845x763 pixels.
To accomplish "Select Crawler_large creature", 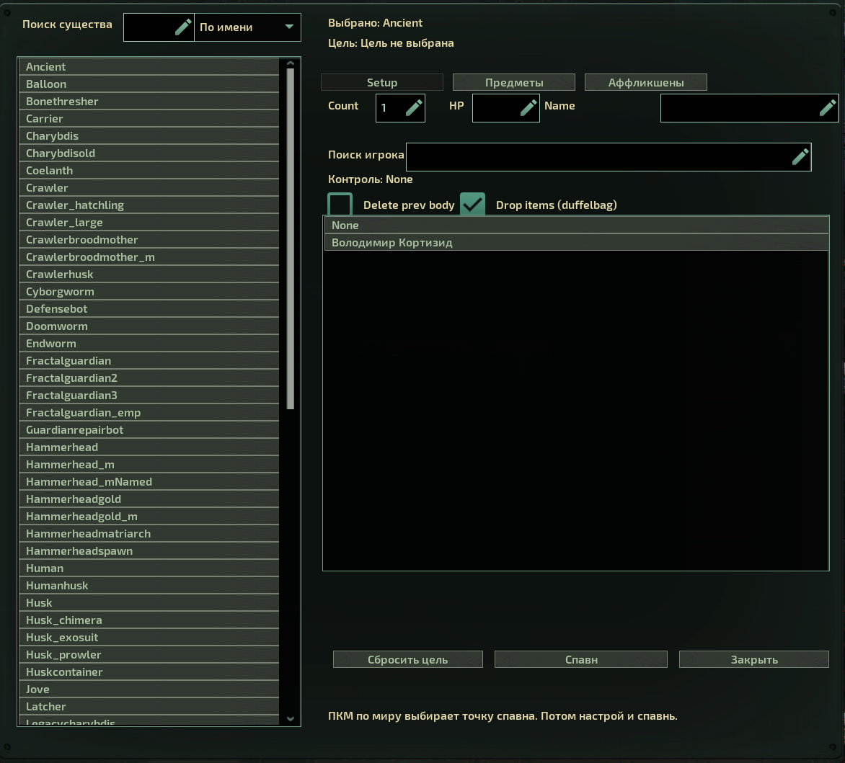I will (149, 222).
